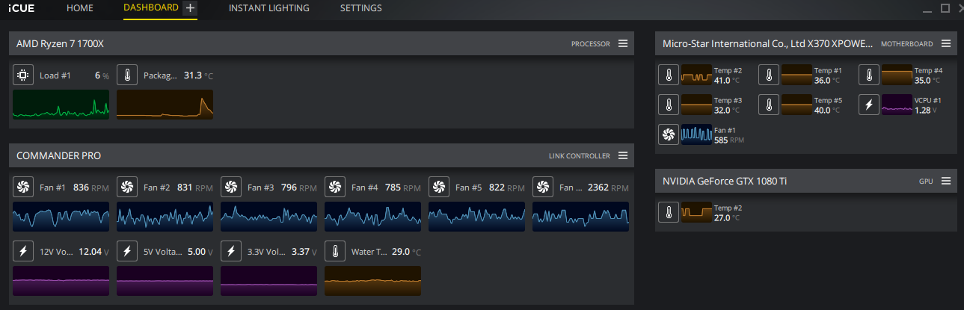Switch to the INSTANT LIGHTING tab
Viewport: 964px width, 310px height.
(269, 8)
